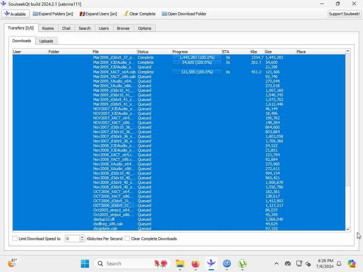Viewport: 363px width, 272px height.
Task: Click the display/network tray icon
Action: point(299,263)
